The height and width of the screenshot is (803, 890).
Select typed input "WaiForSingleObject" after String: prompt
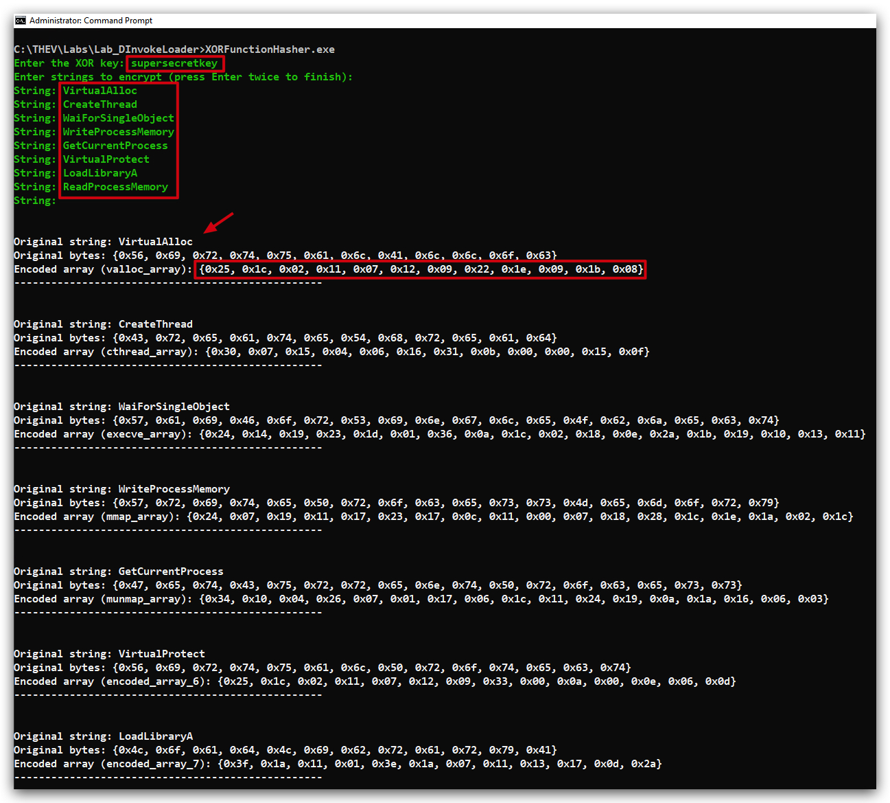coord(119,118)
